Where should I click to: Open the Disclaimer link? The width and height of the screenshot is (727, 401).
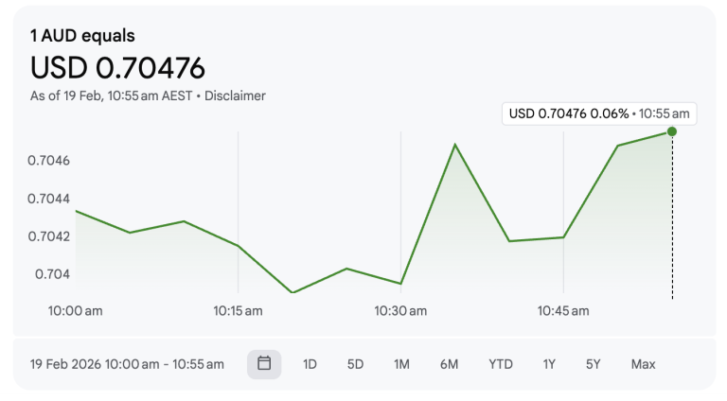click(236, 96)
